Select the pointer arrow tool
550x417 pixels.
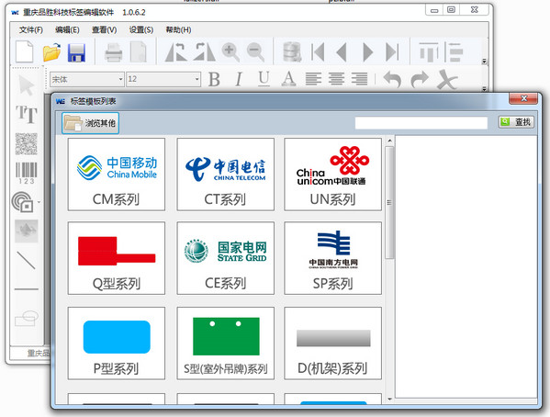27,85
